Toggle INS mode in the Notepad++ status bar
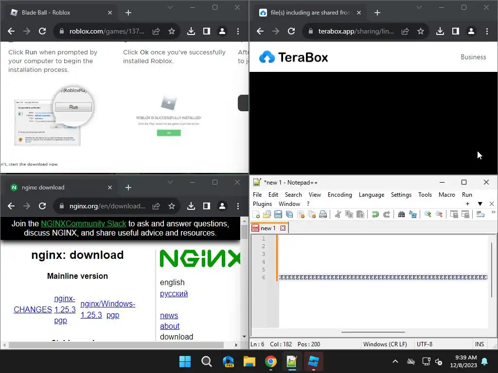 [x=479, y=344]
